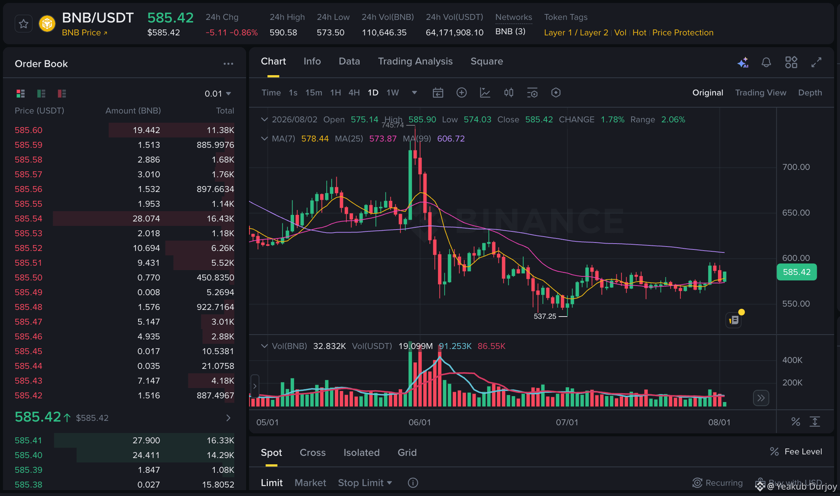Select Original chart view
840x496 pixels.
(x=708, y=92)
